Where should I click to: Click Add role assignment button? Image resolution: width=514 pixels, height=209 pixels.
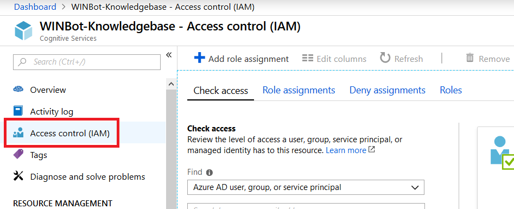(x=242, y=59)
